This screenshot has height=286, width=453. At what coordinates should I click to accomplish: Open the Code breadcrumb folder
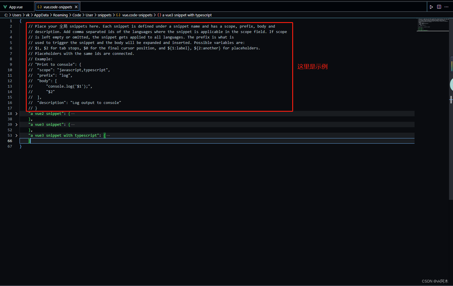77,15
